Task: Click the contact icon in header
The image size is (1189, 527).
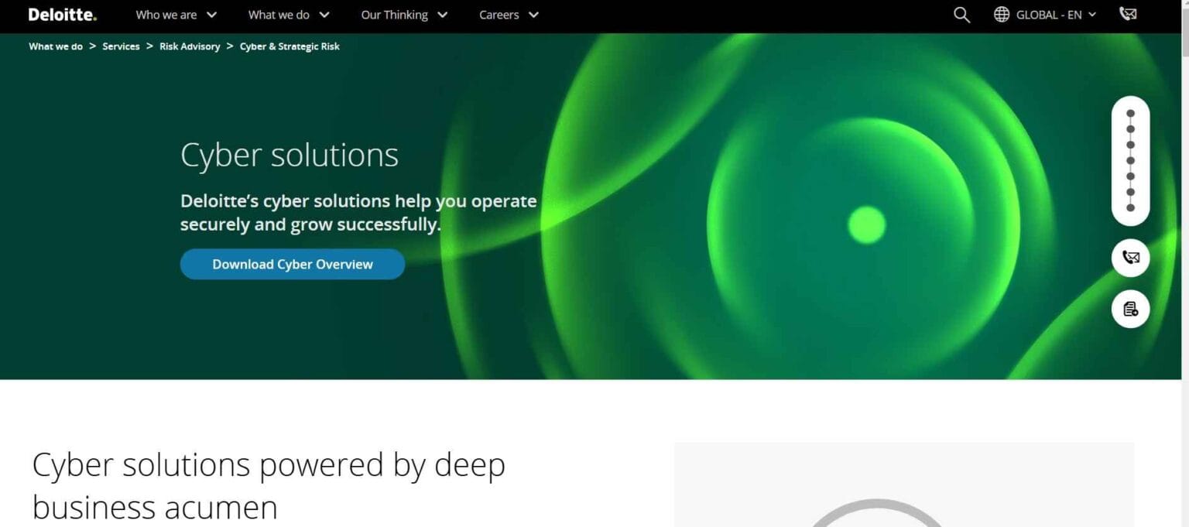Action: 1128,14
